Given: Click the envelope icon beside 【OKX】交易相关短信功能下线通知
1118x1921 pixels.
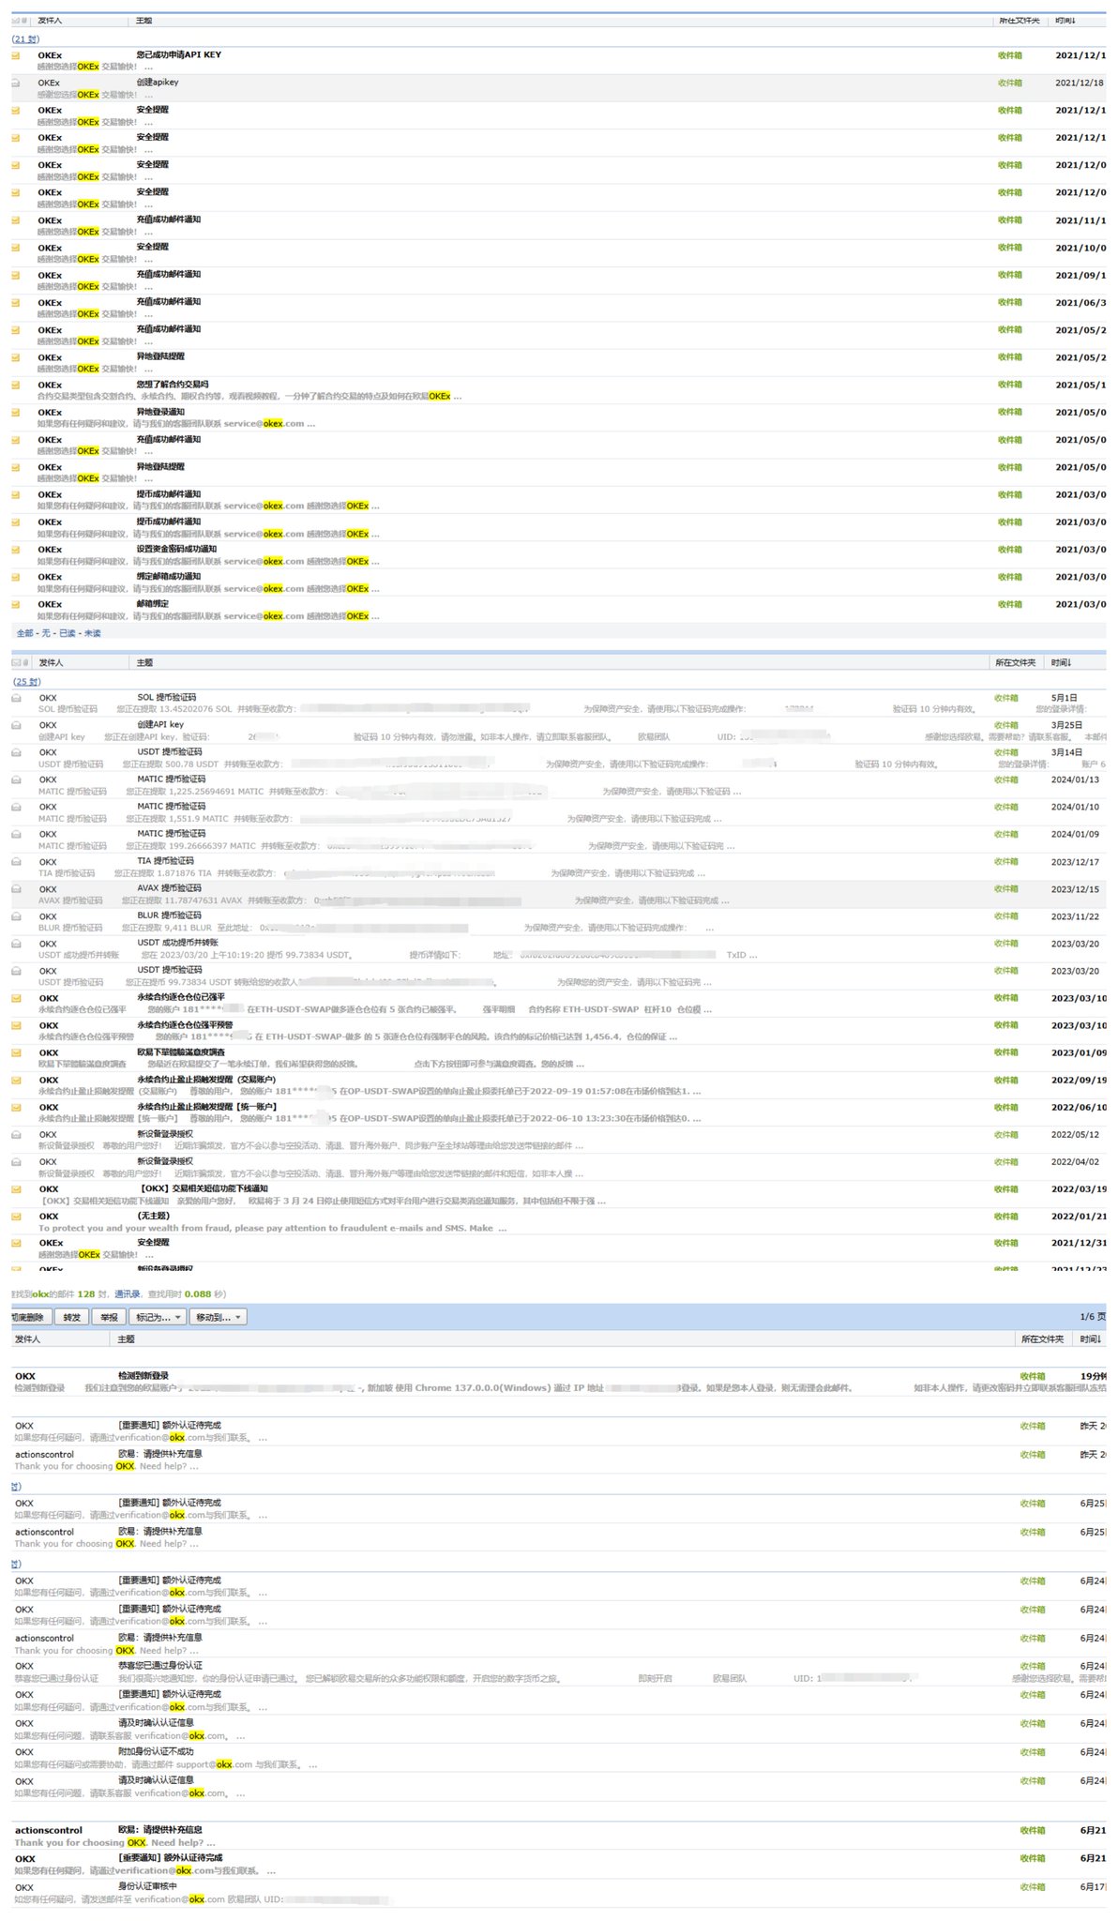Looking at the screenshot, I should coord(16,1188).
